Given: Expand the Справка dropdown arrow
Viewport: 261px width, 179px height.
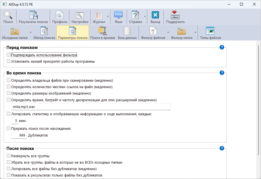Looking at the screenshot, I should point(145,17).
